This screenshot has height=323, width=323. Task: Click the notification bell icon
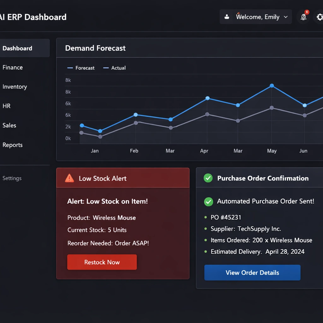click(303, 17)
